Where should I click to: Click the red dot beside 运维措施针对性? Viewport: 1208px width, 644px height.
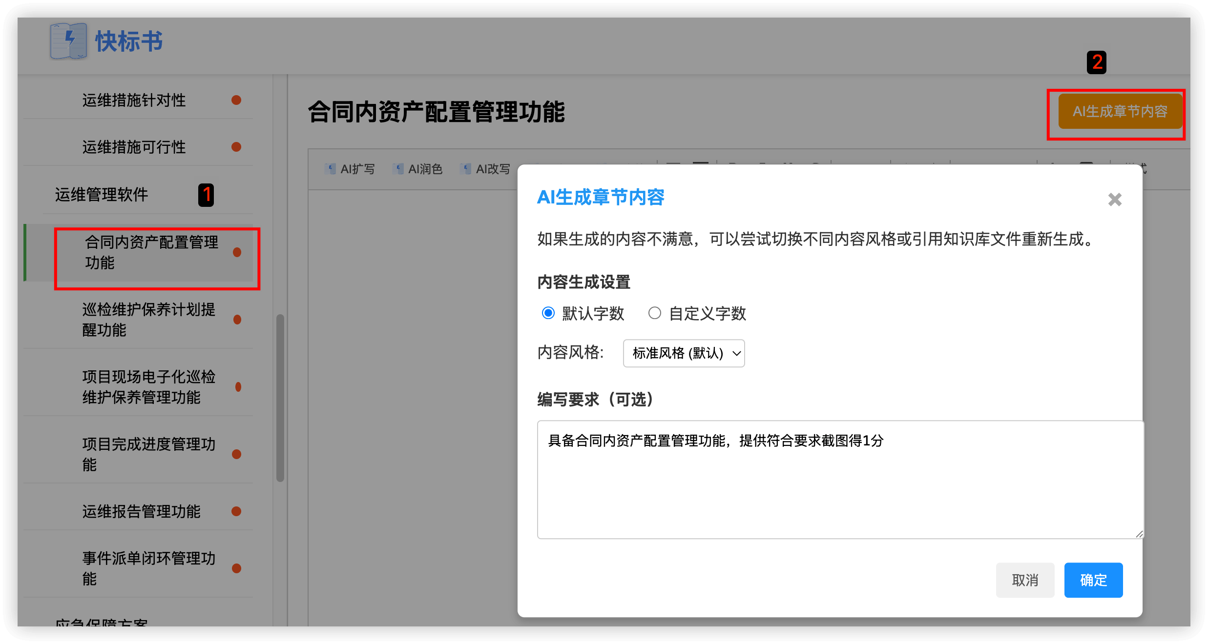pyautogui.click(x=236, y=100)
